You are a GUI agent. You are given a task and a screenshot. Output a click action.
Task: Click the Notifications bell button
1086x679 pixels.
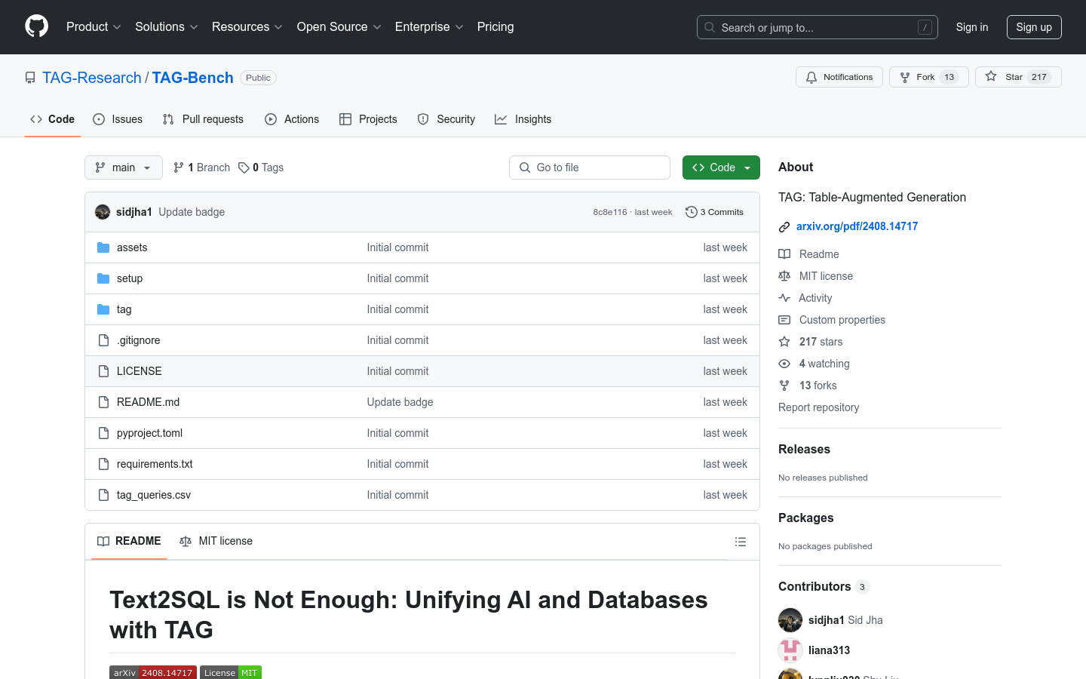click(x=839, y=77)
